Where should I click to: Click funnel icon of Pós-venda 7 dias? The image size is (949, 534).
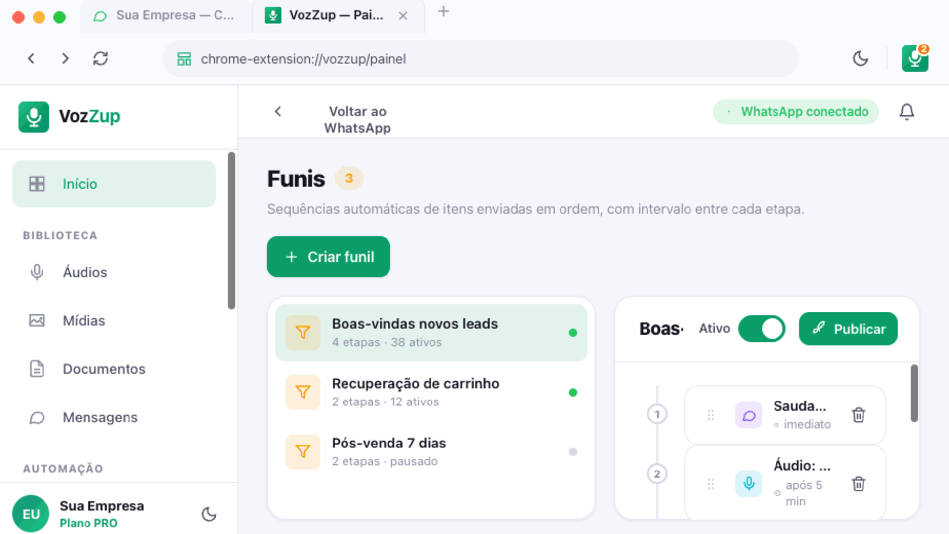303,452
